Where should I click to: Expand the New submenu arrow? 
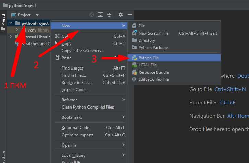(x=123, y=26)
